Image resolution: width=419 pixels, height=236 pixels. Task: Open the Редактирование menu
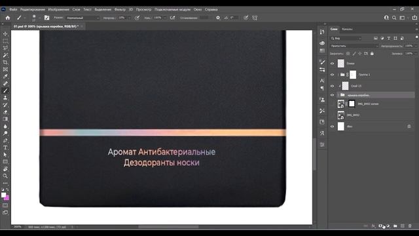click(33, 9)
